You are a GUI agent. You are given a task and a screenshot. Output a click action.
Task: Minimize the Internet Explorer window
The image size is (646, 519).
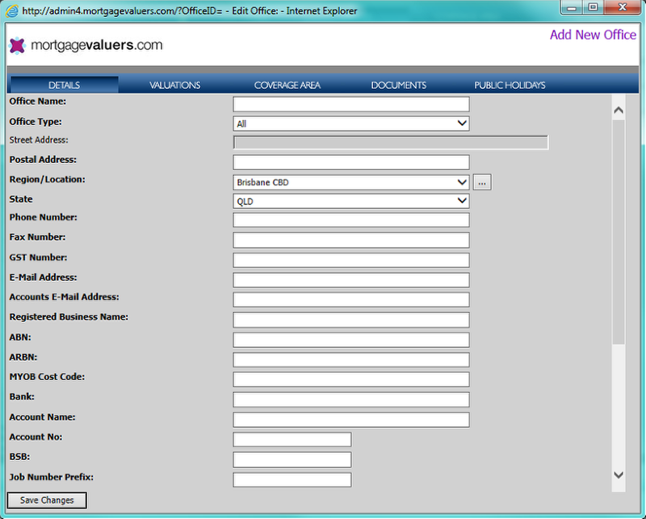572,8
